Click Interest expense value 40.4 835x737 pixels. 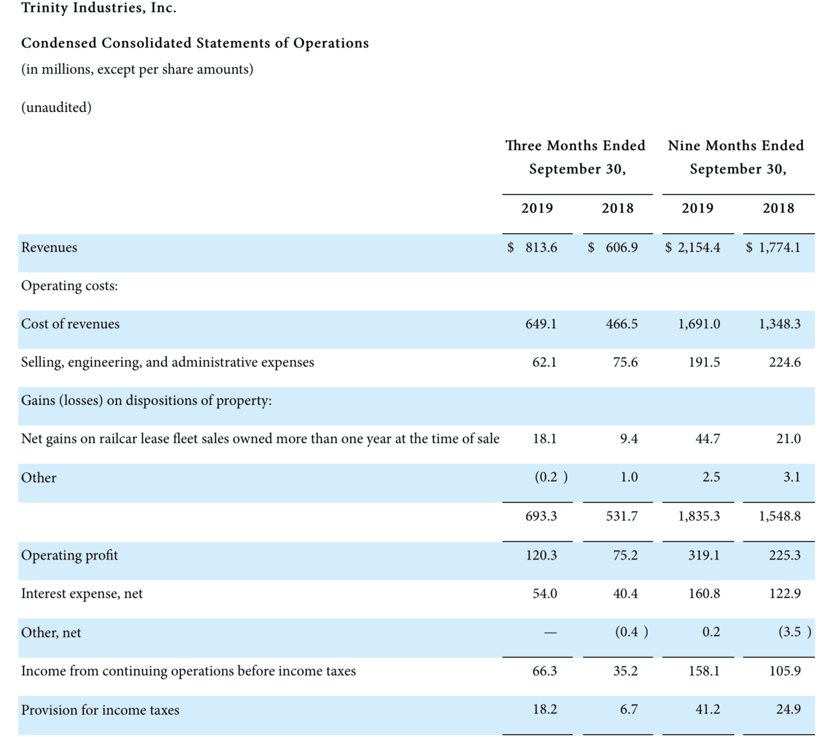tap(626, 594)
